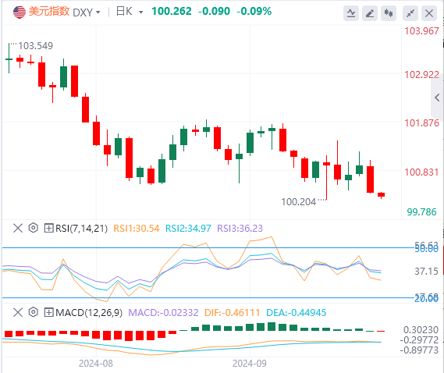The height and width of the screenshot is (373, 444).
Task: Click the 100.831 price axis label
Action: pos(421,172)
